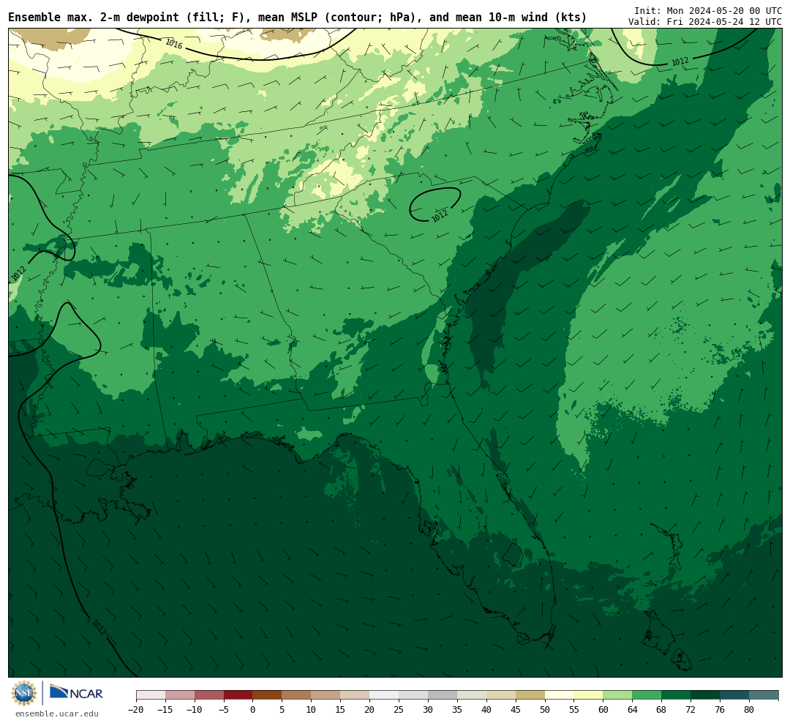Click the NSF logo
The image size is (790, 723).
click(x=25, y=693)
